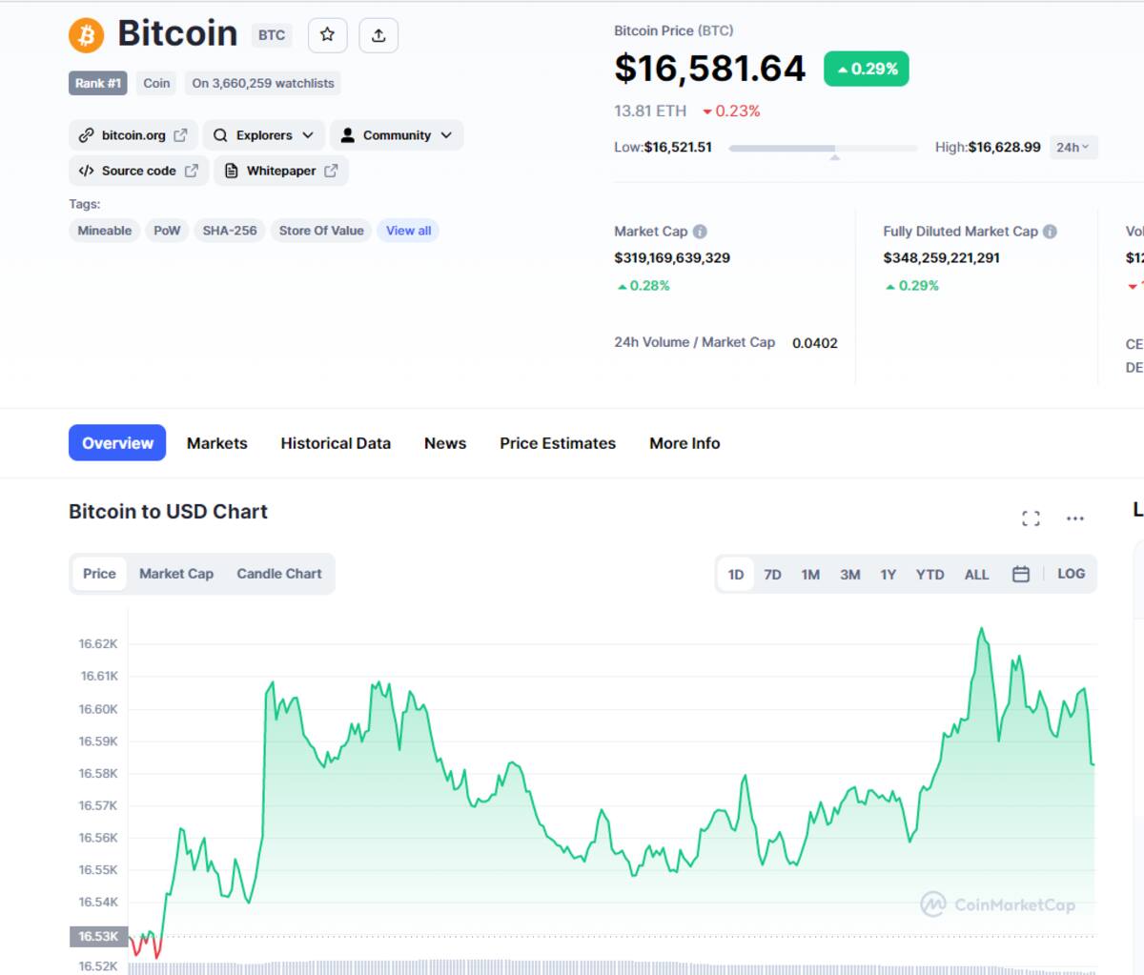Click the BTC ticker badge
This screenshot has height=975, width=1144.
click(272, 35)
